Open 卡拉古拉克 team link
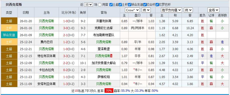This screenshot has height=95, width=230. (x=46, y=70)
